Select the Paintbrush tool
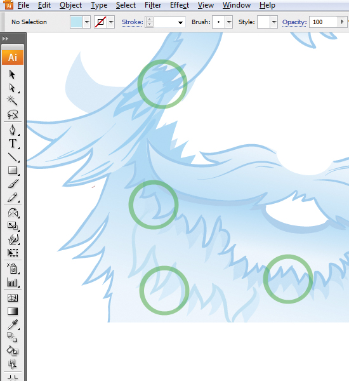The width and height of the screenshot is (349, 381). click(13, 184)
